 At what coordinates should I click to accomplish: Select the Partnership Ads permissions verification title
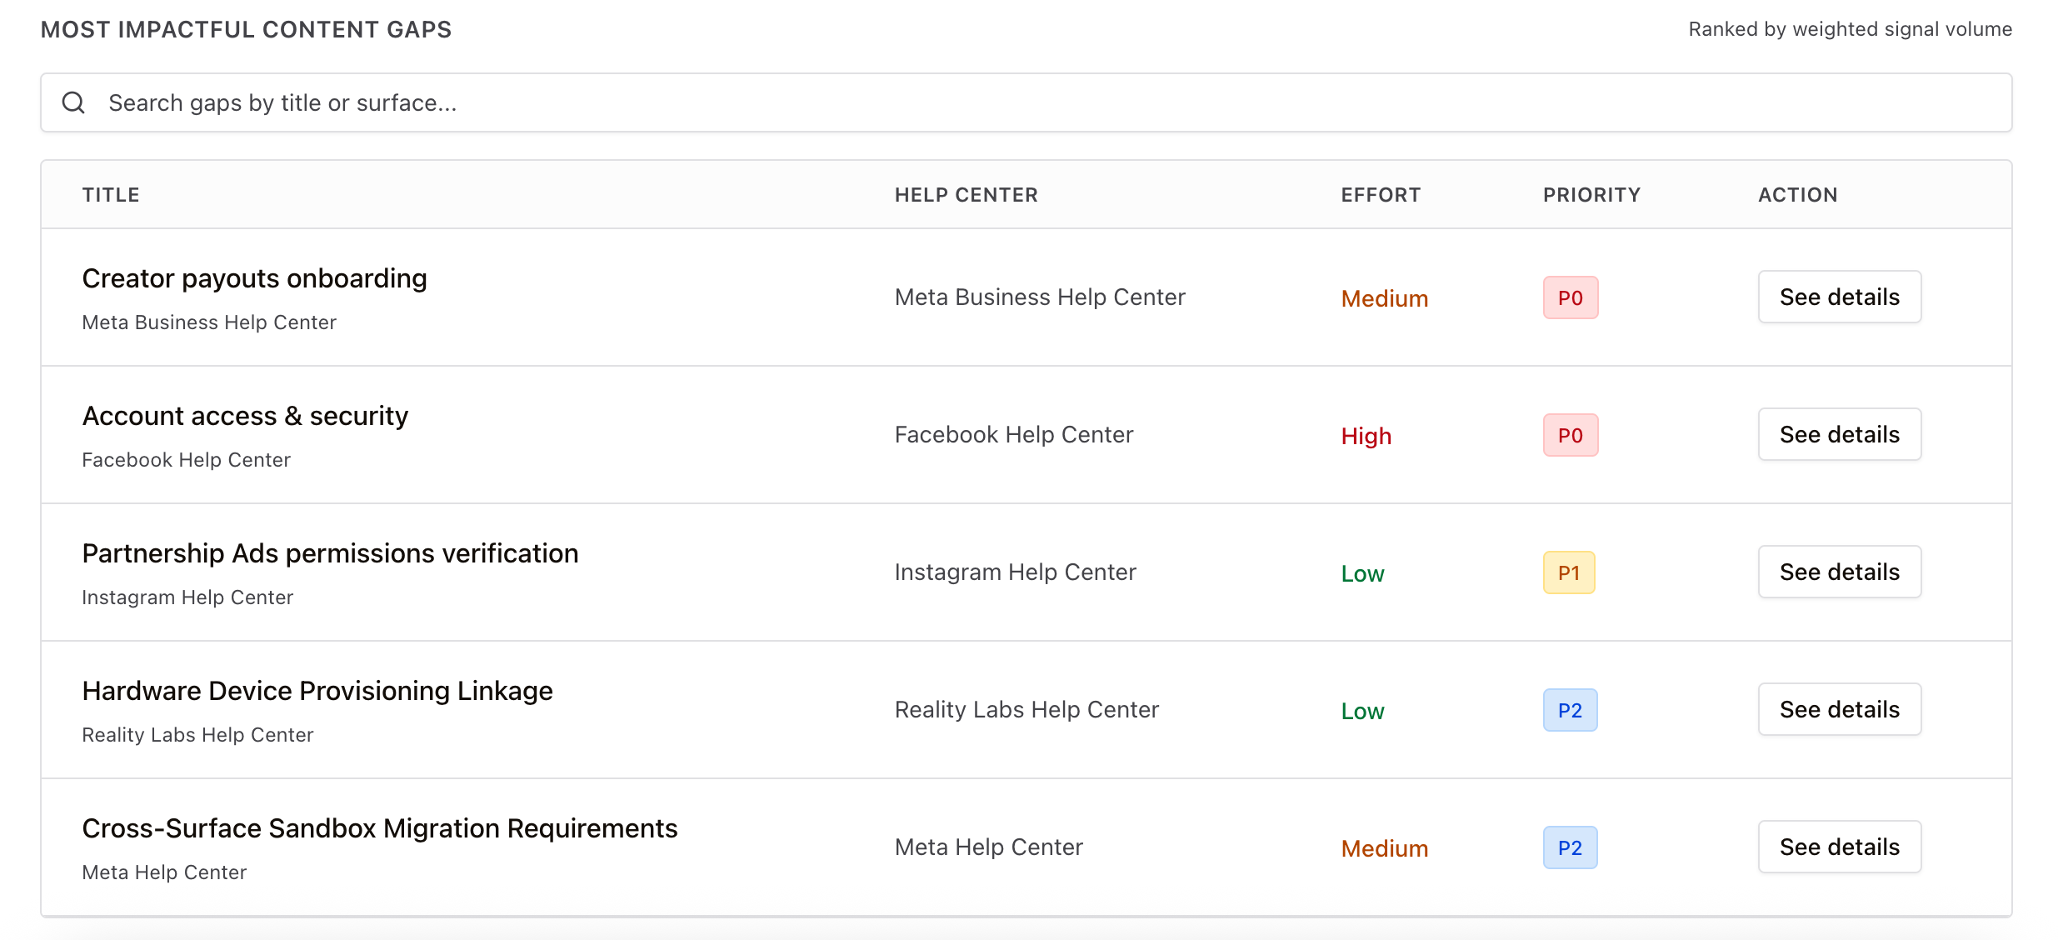coord(330,553)
